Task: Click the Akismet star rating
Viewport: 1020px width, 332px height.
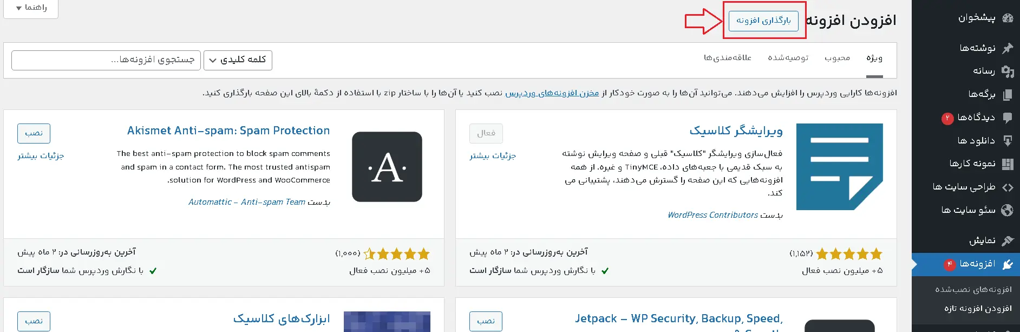Action: pos(397,253)
